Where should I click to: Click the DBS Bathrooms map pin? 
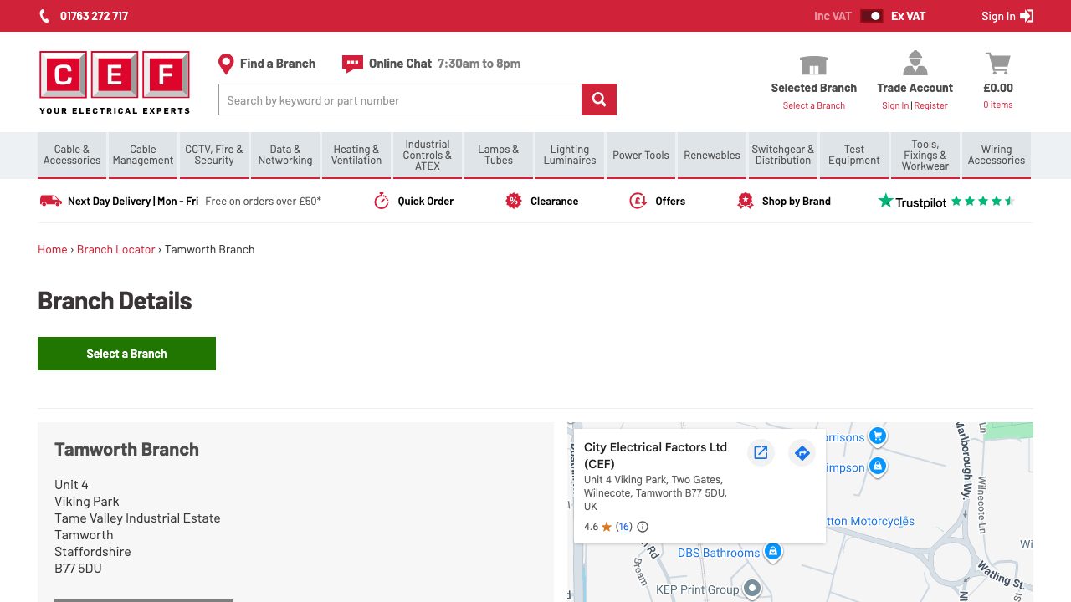click(x=773, y=552)
